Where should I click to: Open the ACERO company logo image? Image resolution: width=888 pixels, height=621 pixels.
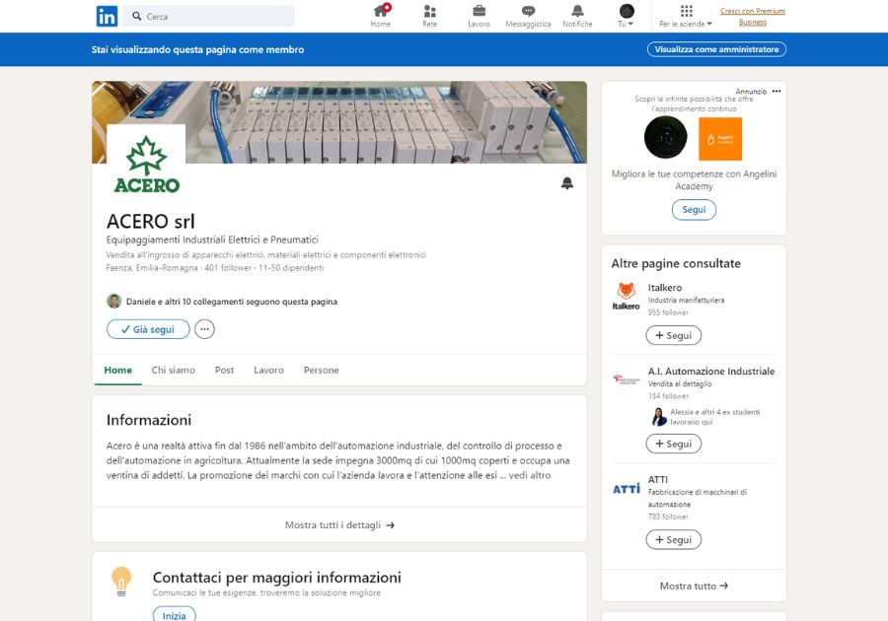pyautogui.click(x=146, y=162)
